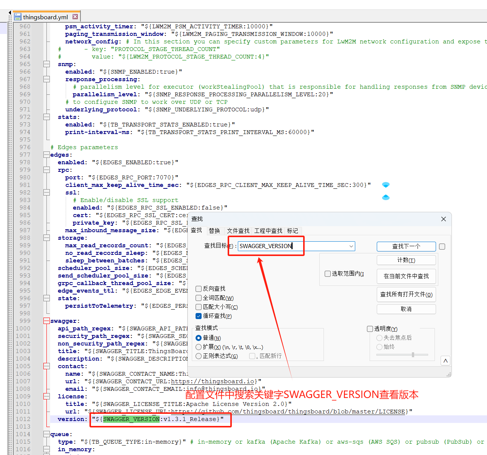Viewport: 487px width, 455px height.
Task: Uncheck 循环查找 option
Action: [199, 316]
